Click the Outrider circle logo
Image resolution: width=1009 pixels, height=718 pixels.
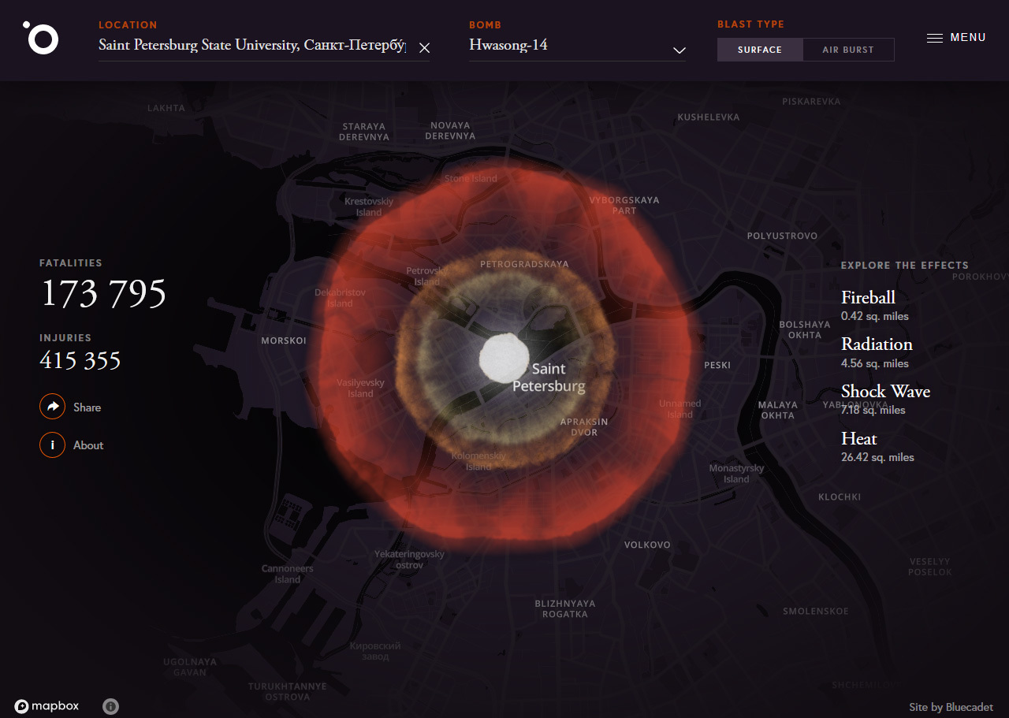point(40,37)
